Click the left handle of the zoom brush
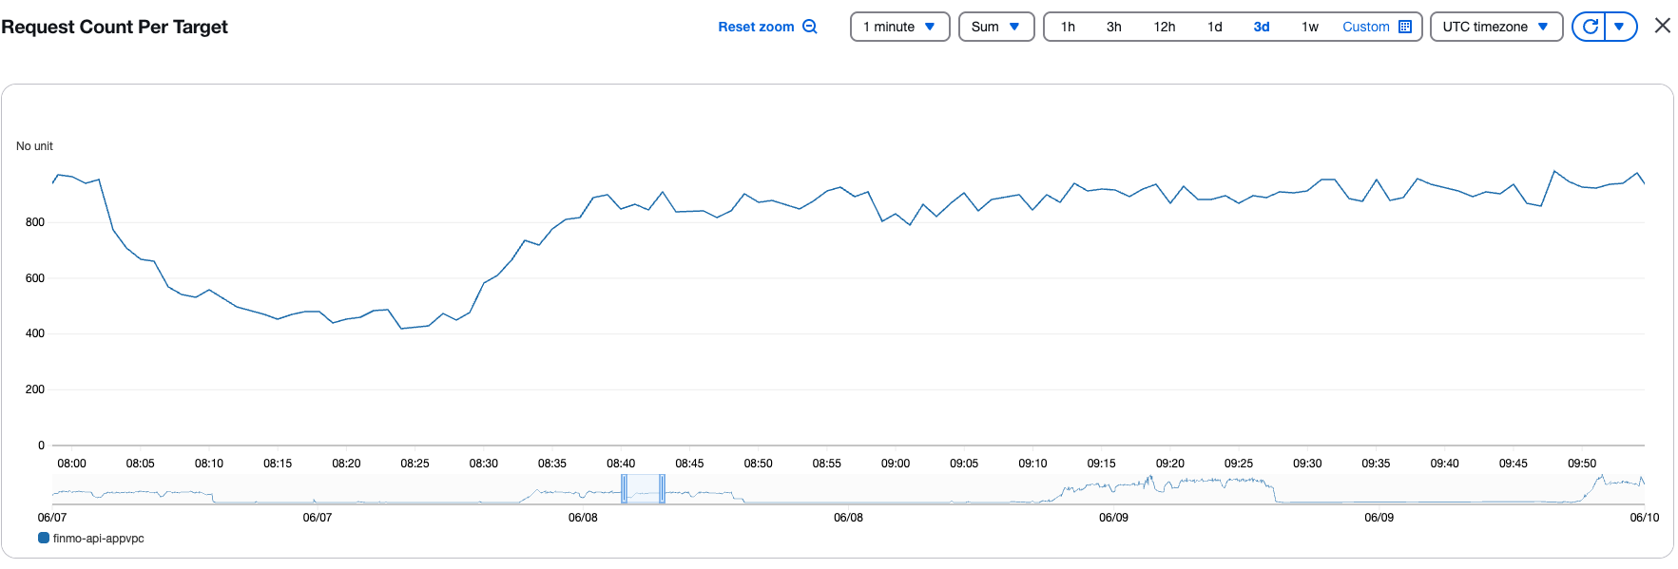 (625, 488)
